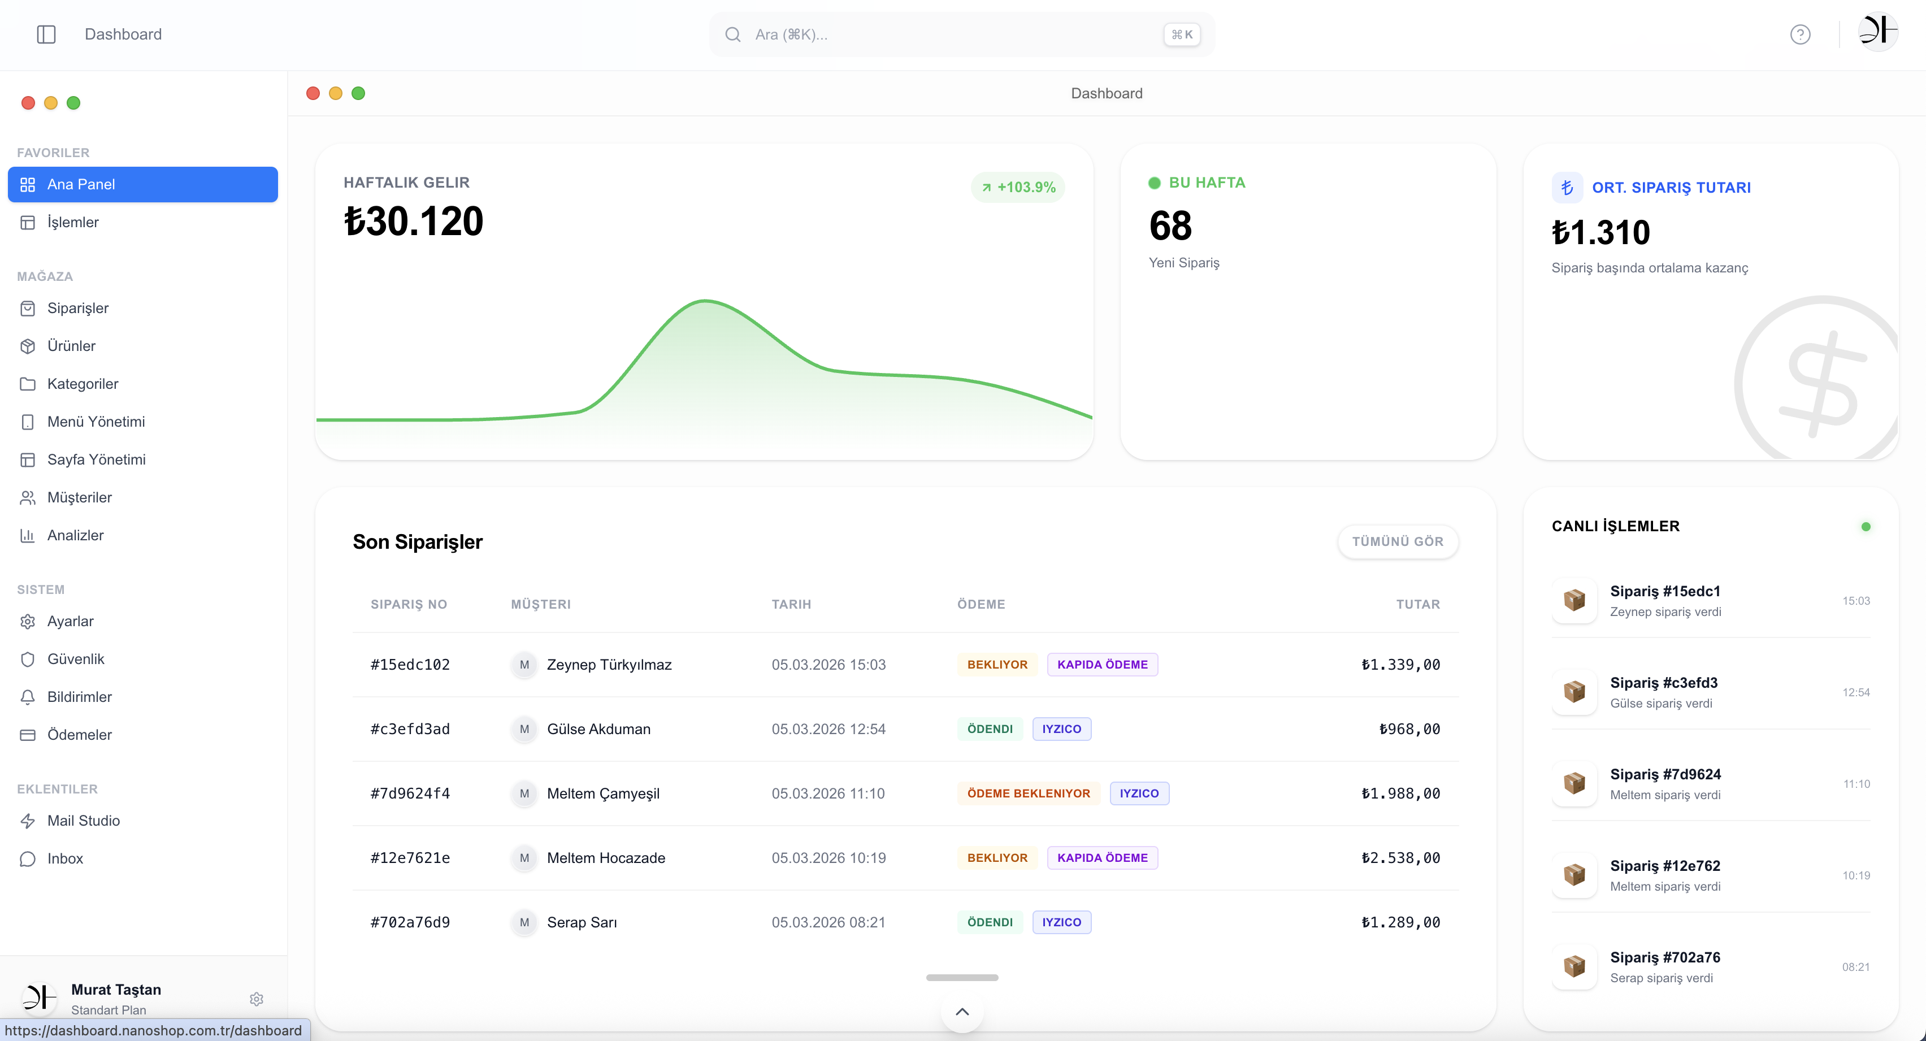
Task: Click Iyzico tag in Serap Sarı row
Action: [x=1062, y=922]
